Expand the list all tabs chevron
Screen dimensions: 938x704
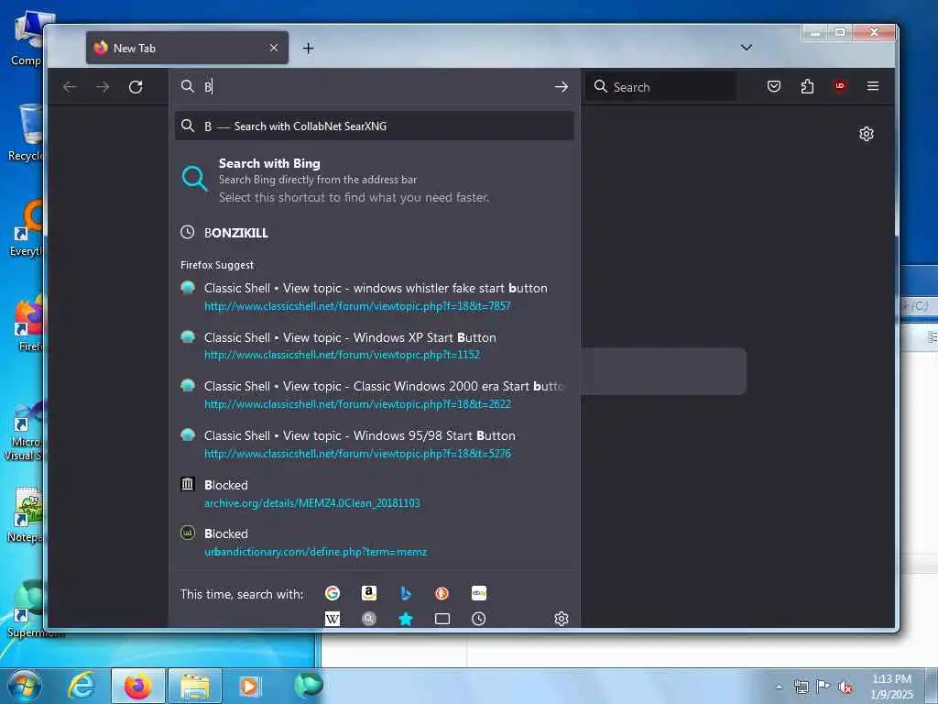(x=747, y=48)
